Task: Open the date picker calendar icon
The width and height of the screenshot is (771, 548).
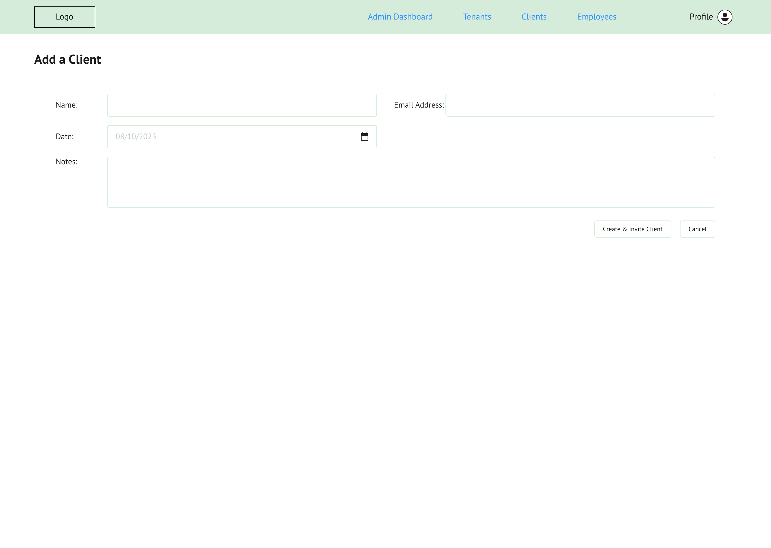Action: coord(364,137)
